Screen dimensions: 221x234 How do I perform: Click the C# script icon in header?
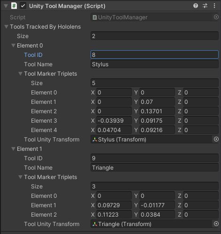click(14, 6)
